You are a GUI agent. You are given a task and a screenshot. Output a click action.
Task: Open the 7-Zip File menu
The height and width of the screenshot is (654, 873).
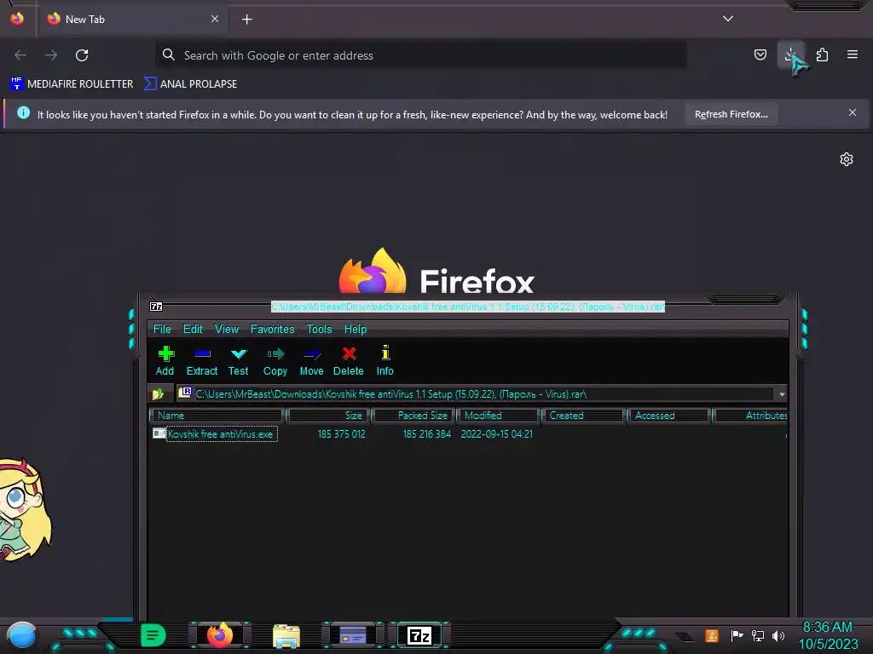pos(162,330)
